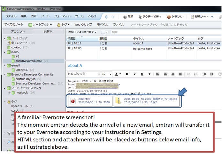The image size is (222, 158).
Task: Sort by 作成日 column header
Action: (82, 39)
